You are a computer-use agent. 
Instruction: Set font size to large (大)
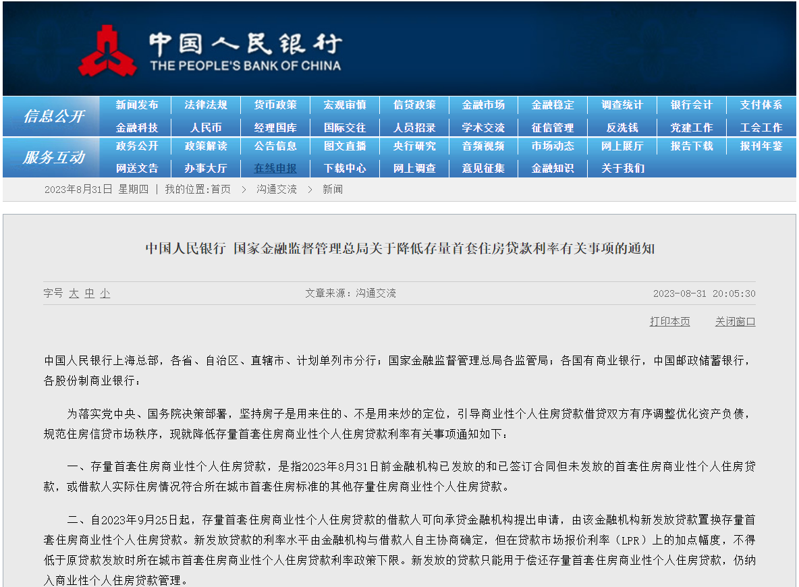point(74,293)
